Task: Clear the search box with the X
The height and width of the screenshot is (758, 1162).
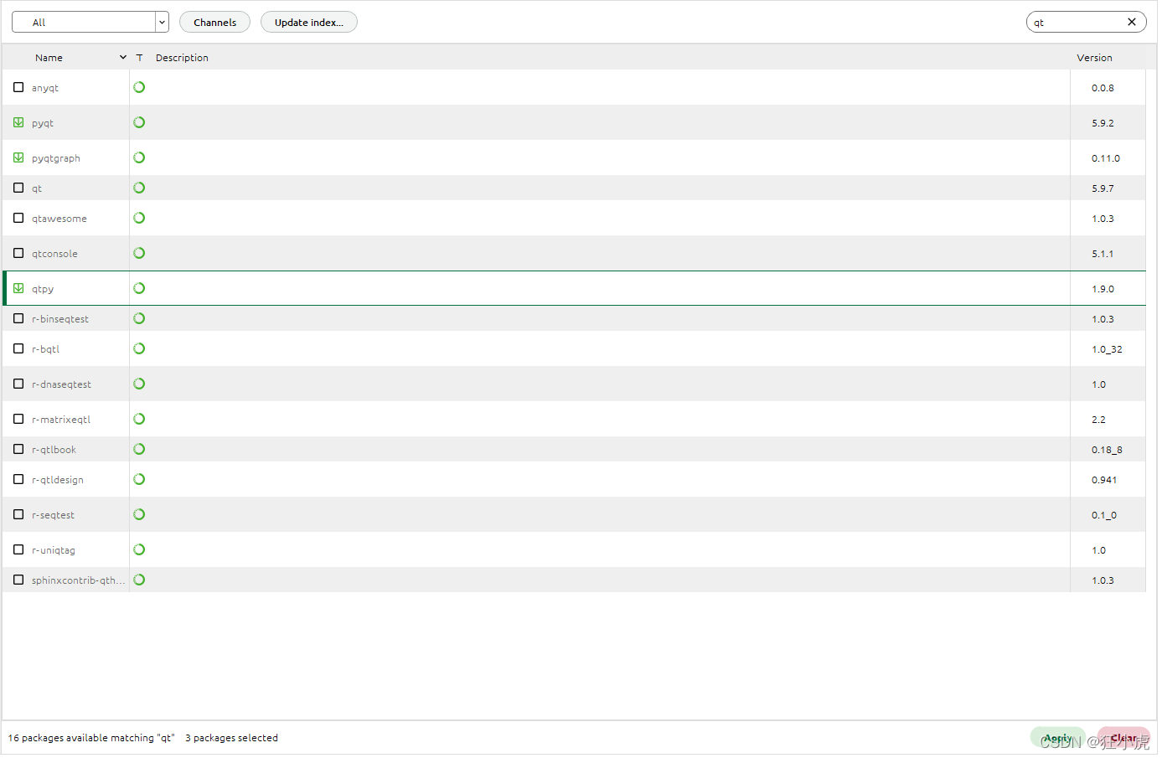Action: click(1132, 22)
